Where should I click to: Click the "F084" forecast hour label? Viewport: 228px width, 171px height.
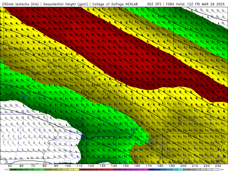coord(170,4)
